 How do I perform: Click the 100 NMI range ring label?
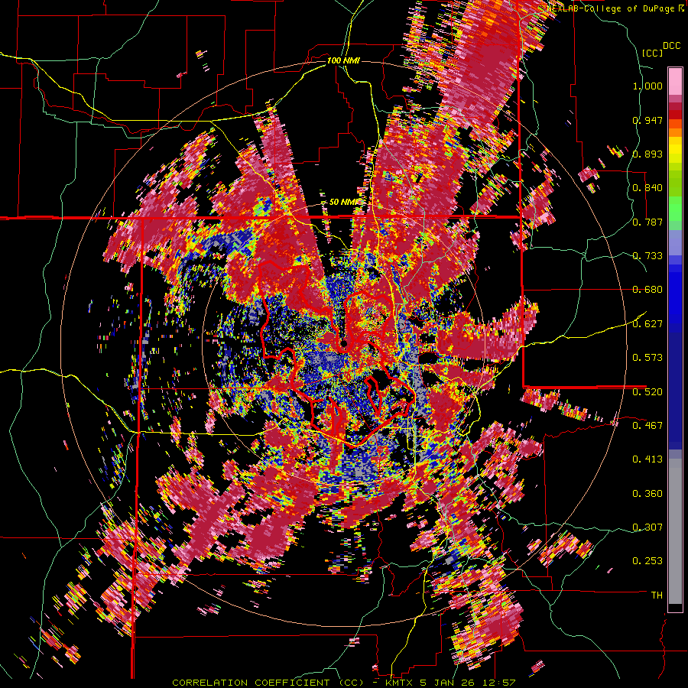coord(343,60)
